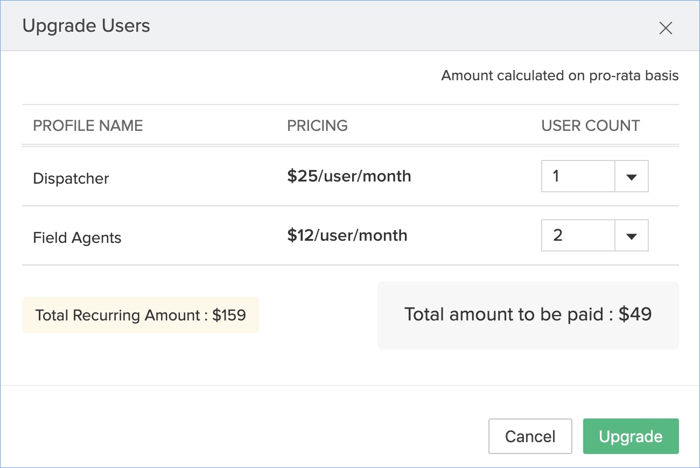Click the $49 payable amount value

(x=635, y=315)
